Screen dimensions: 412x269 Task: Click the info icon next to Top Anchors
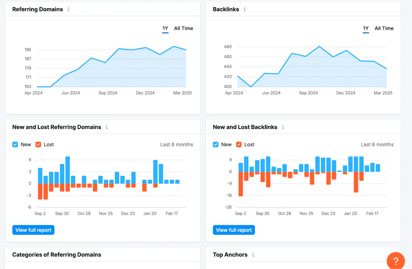pos(253,255)
